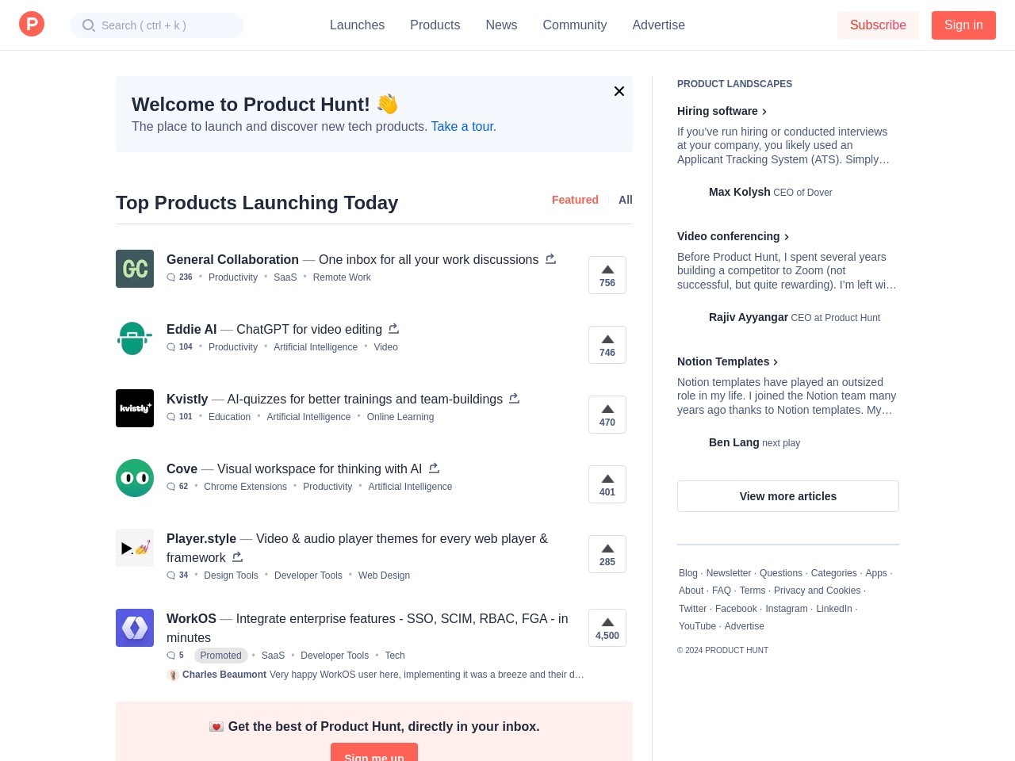Open the Categories footer link
The height and width of the screenshot is (761, 1015).
coord(833,573)
